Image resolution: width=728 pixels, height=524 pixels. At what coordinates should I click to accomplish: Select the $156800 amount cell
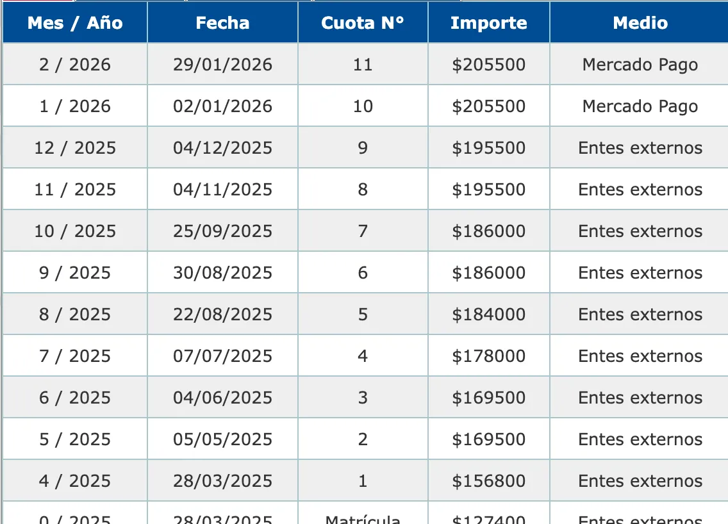point(488,481)
